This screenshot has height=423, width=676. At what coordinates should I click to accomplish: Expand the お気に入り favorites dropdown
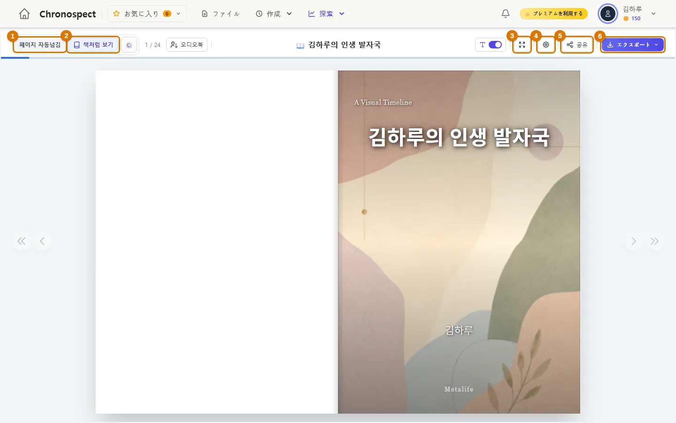147,14
